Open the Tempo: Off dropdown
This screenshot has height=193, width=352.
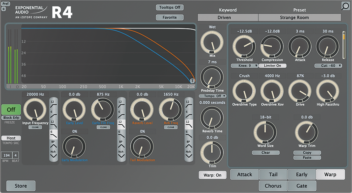(212, 96)
